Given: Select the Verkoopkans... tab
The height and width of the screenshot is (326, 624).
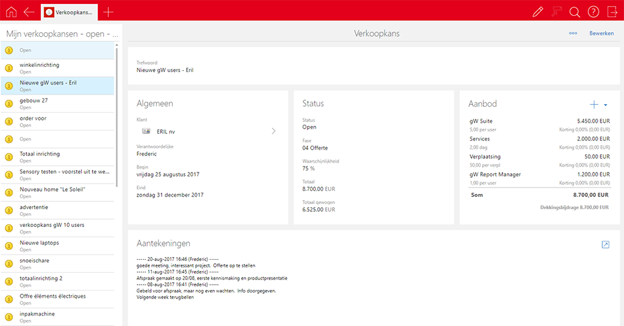Looking at the screenshot, I should tap(69, 12).
